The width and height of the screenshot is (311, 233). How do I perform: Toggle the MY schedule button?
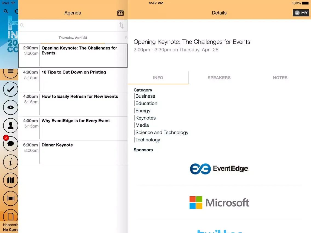301,13
